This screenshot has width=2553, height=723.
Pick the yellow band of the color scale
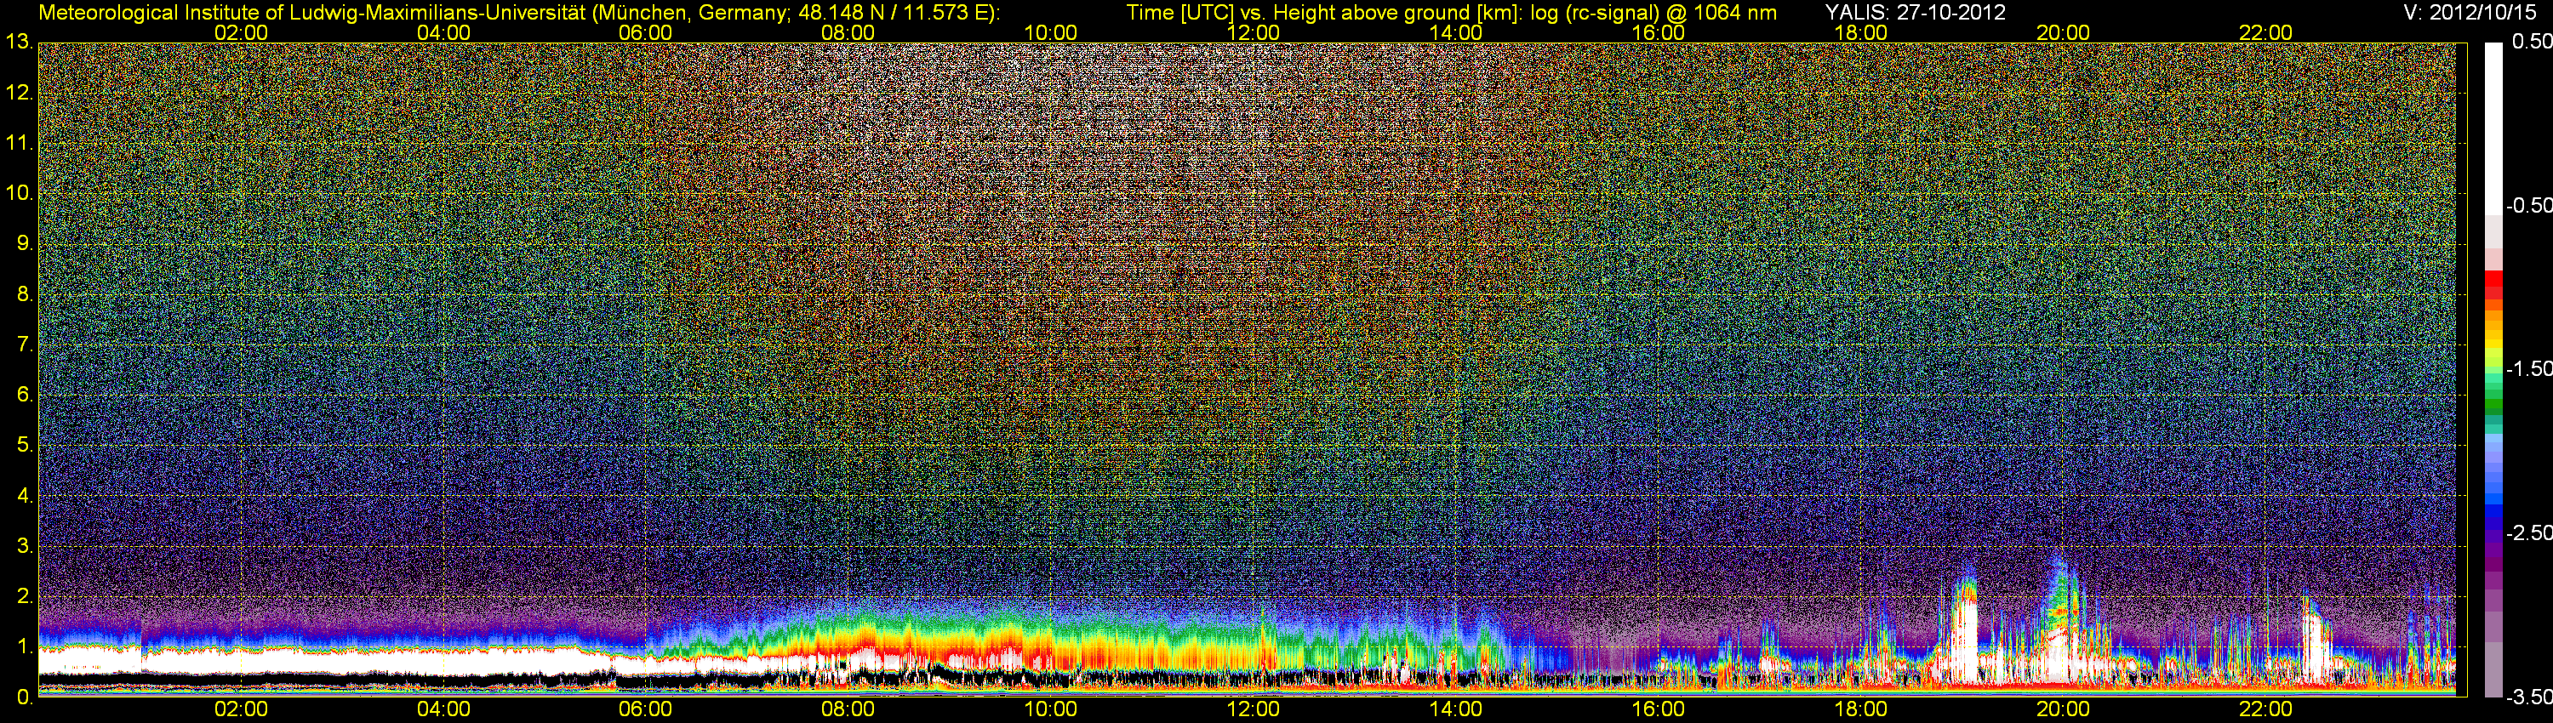[2493, 345]
